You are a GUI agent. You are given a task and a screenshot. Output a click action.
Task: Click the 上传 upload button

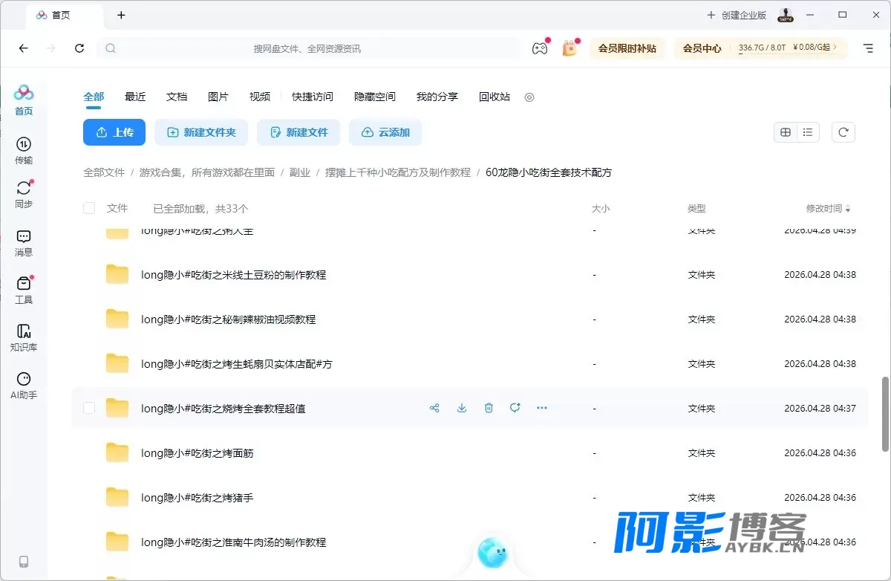click(x=114, y=132)
